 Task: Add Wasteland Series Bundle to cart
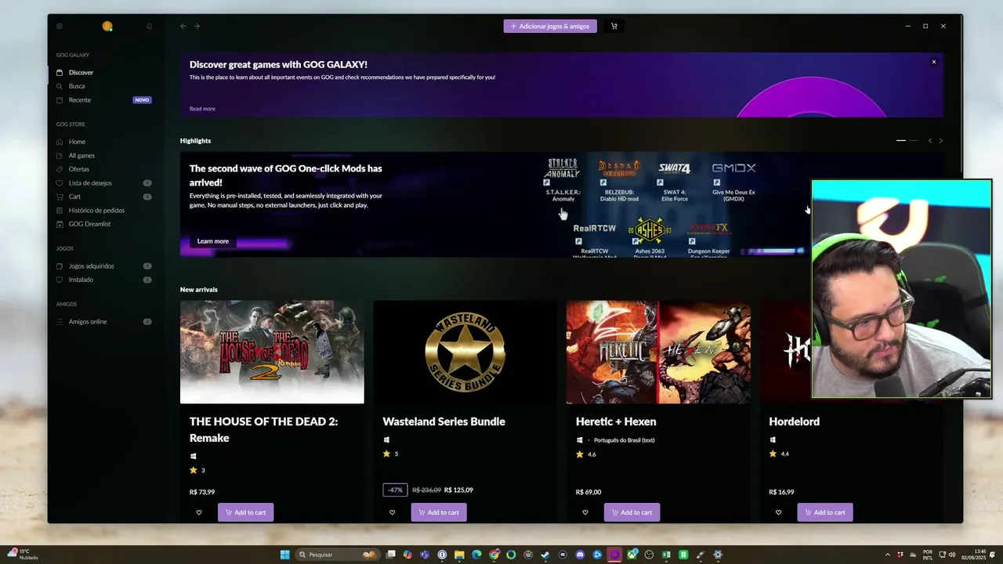pyautogui.click(x=439, y=512)
